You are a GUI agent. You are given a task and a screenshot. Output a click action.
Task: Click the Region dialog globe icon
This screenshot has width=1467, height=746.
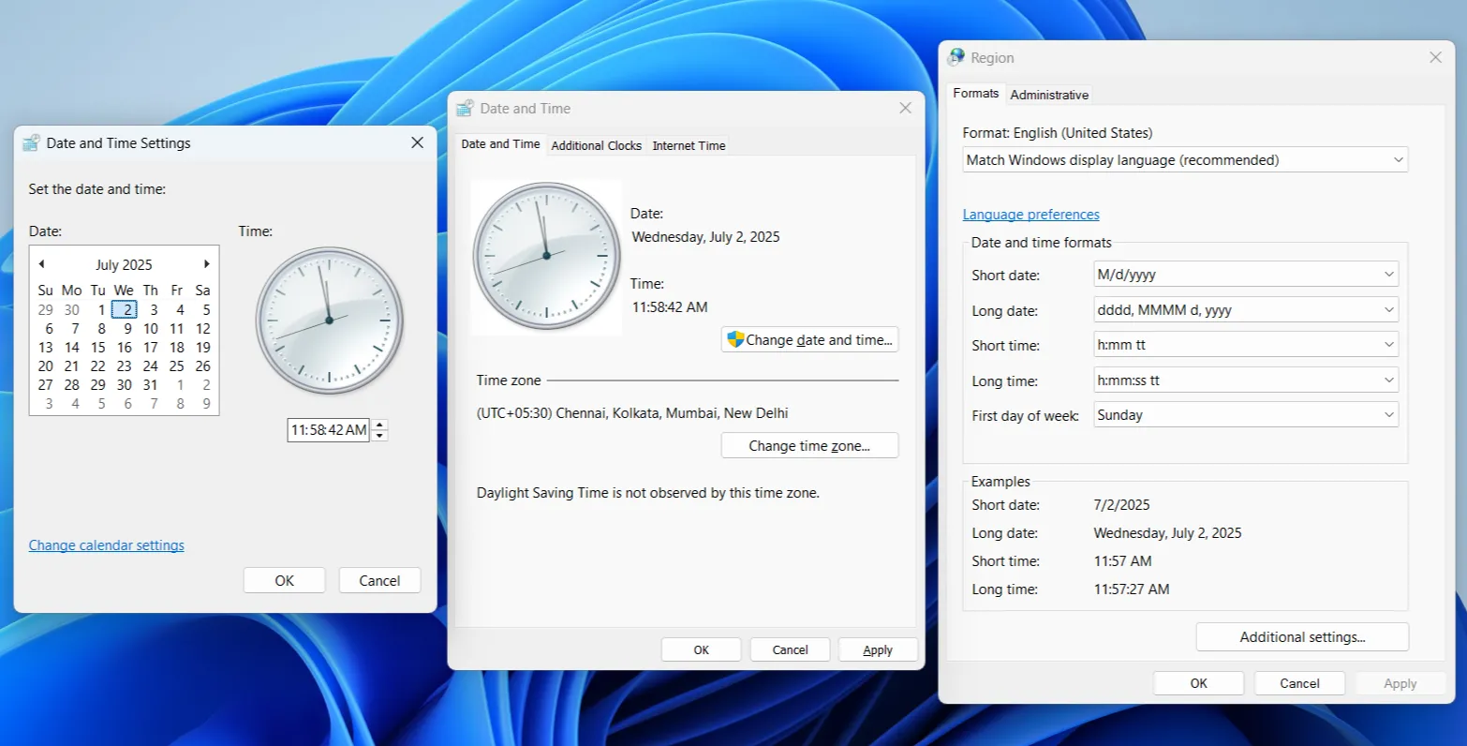(x=956, y=57)
